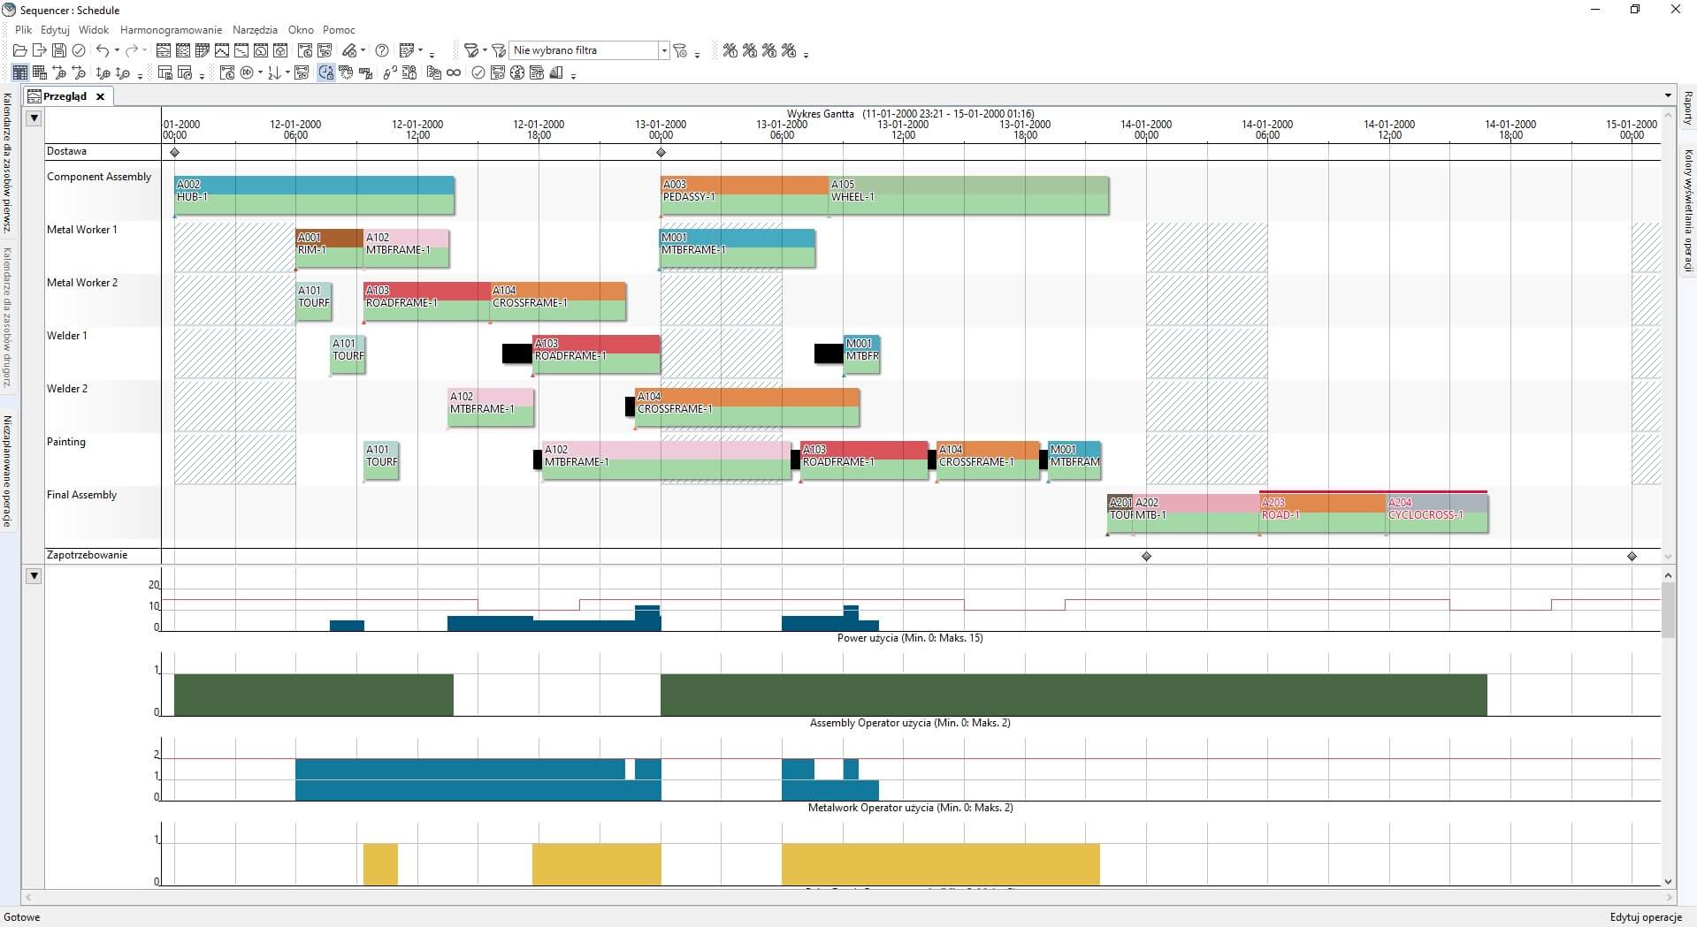This screenshot has height=927, width=1697.
Task: Open the help question mark icon
Action: [x=382, y=51]
